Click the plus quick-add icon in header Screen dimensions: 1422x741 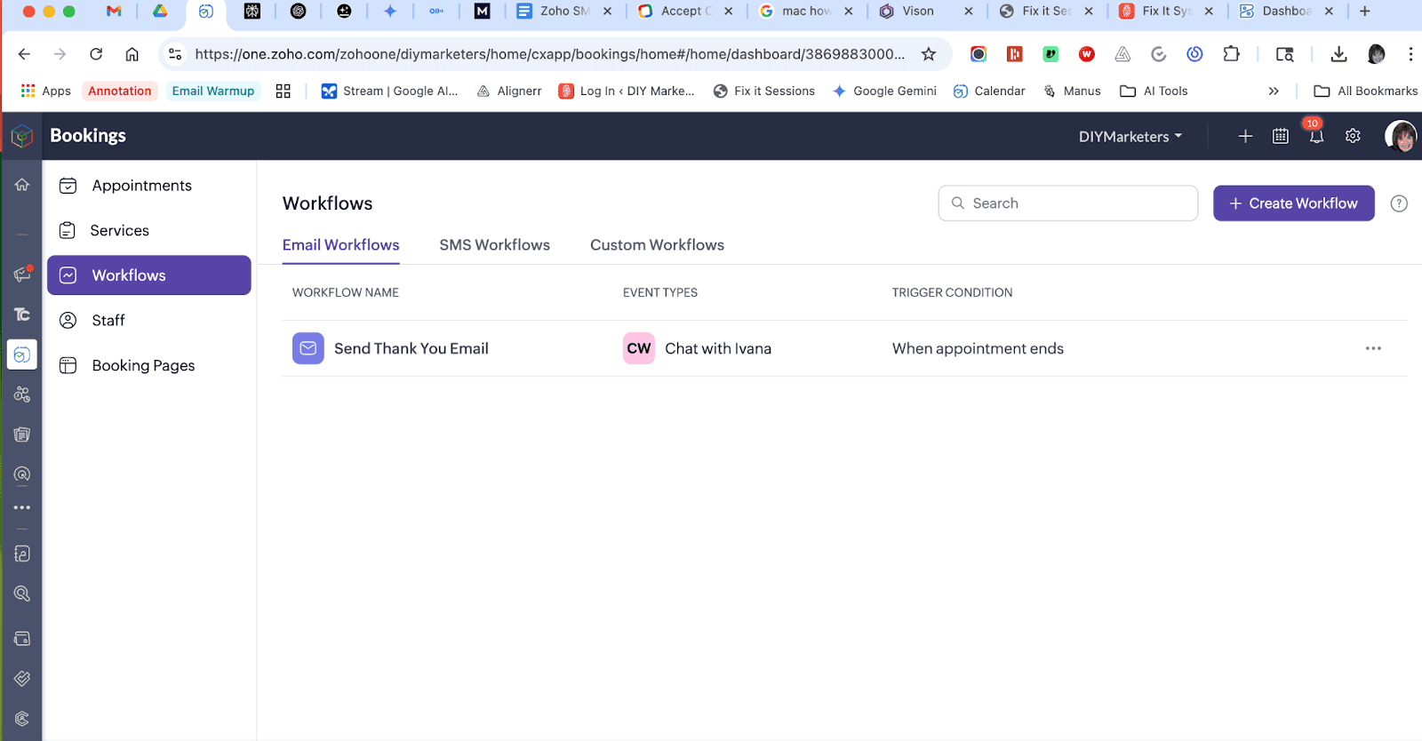click(x=1245, y=136)
